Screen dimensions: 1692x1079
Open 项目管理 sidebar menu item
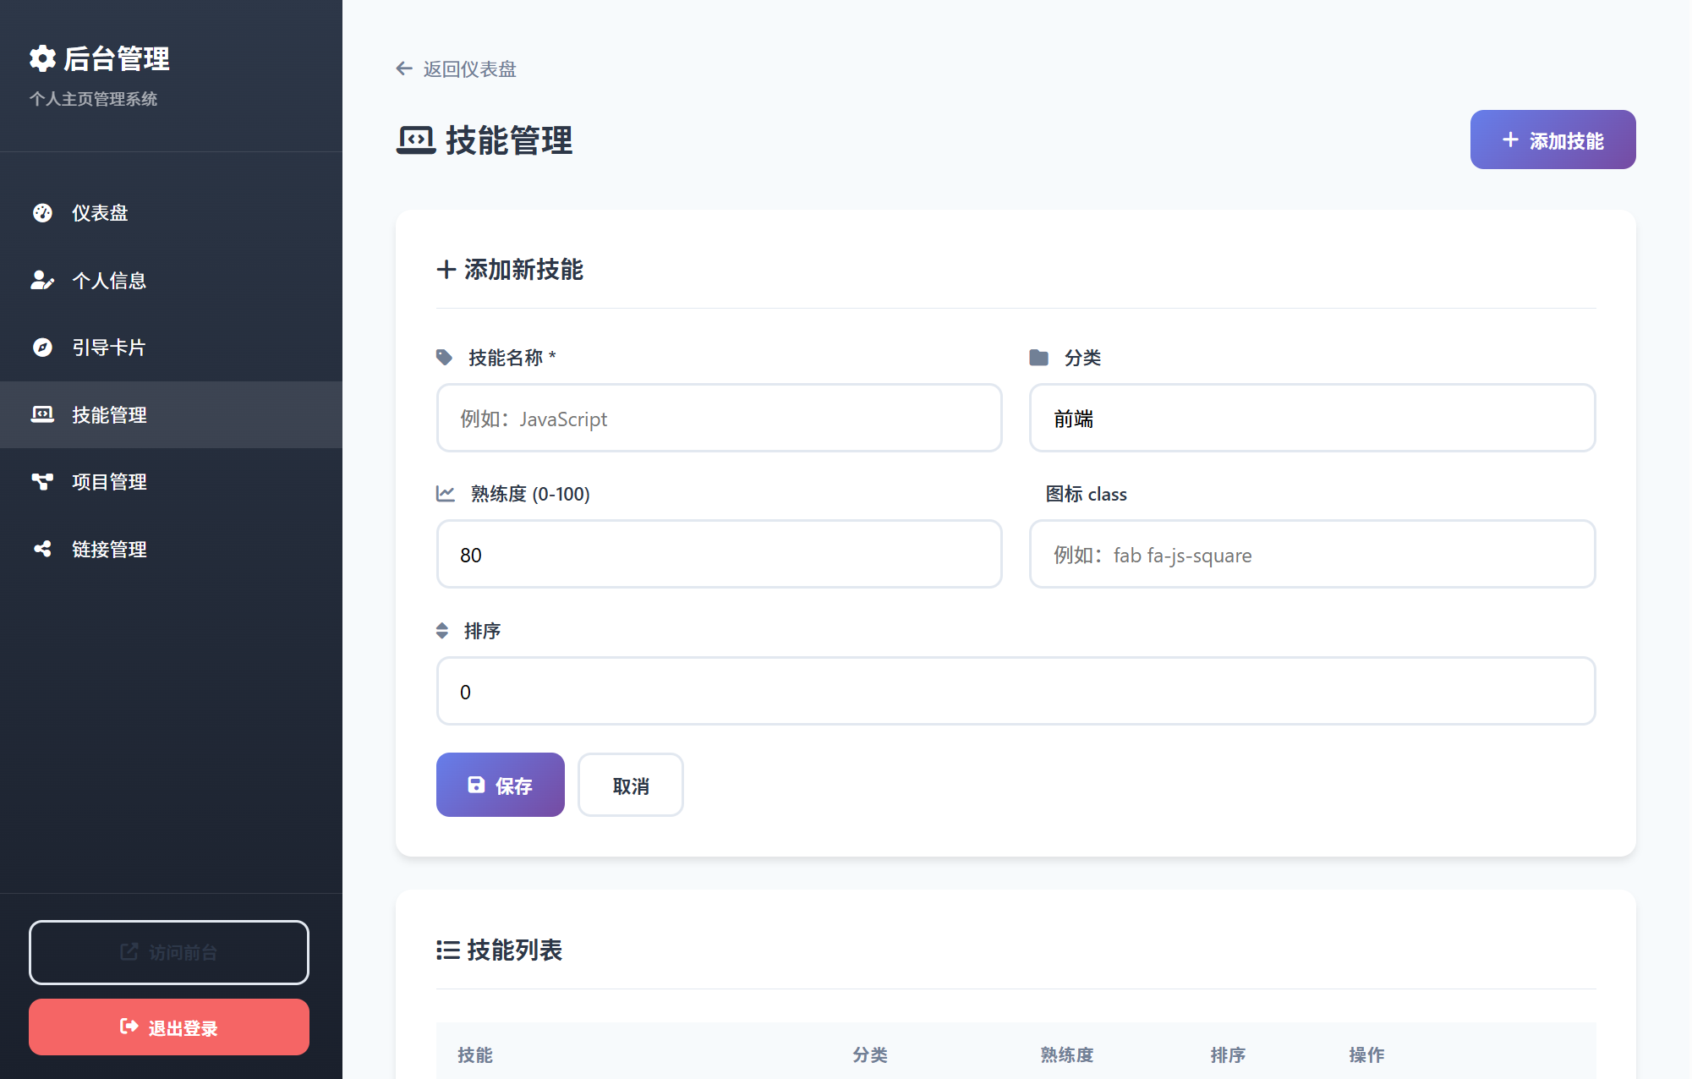click(x=171, y=482)
